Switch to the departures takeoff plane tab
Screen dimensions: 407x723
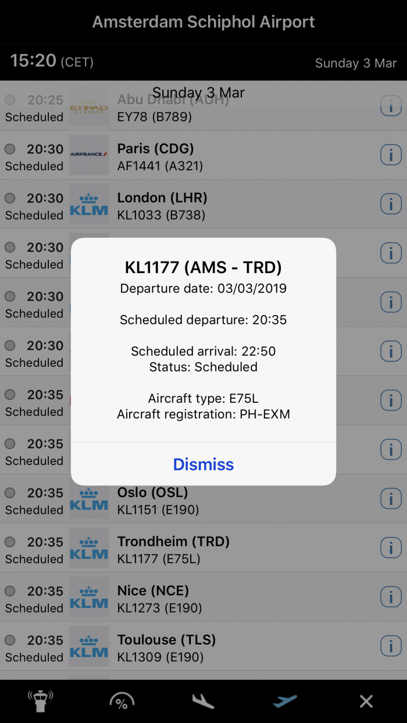tap(285, 701)
